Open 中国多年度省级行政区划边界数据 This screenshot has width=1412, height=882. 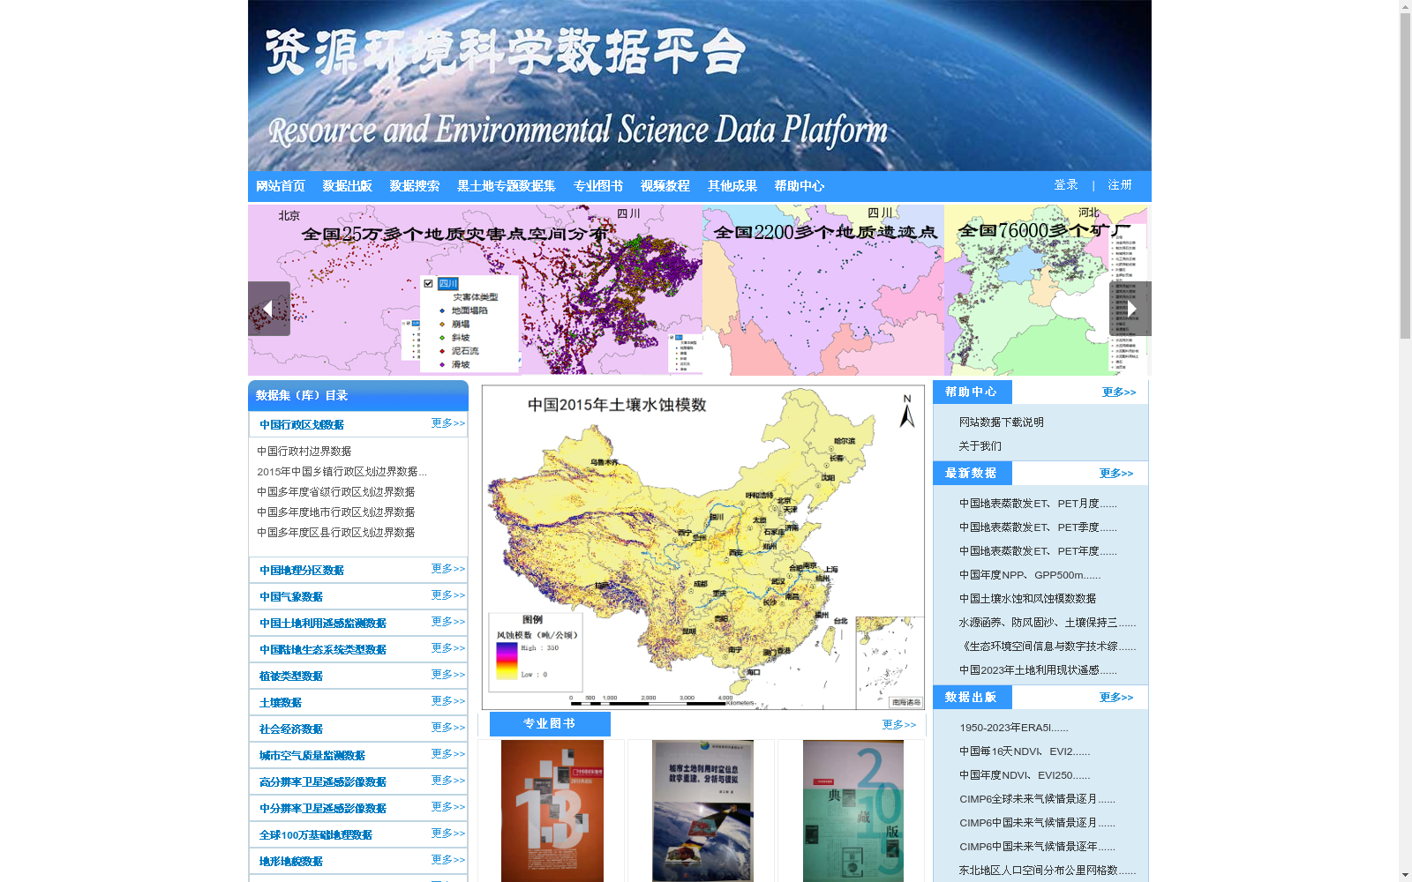335,492
